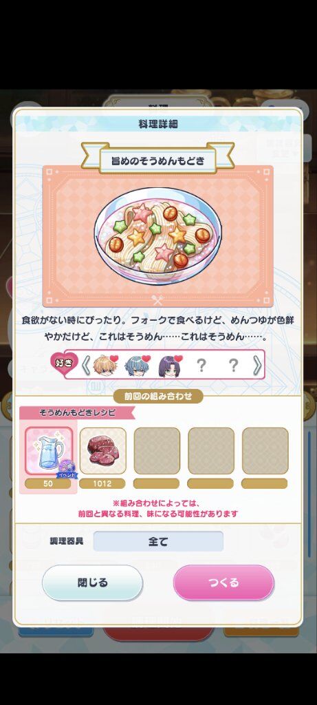
Task: Tap the first unknown question mark character
Action: coord(201,366)
